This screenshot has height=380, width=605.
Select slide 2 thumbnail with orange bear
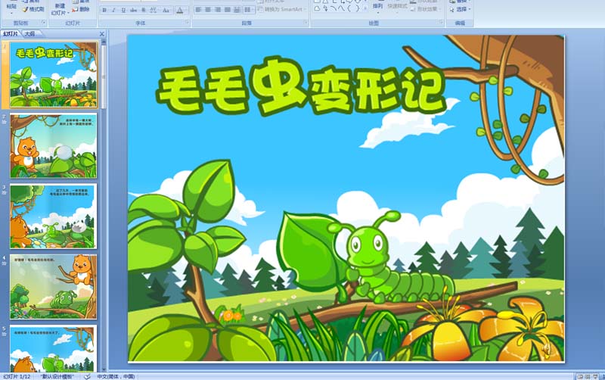(x=53, y=145)
